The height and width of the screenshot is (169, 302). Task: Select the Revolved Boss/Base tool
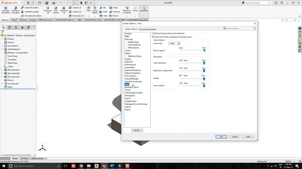pyautogui.click(x=16, y=10)
